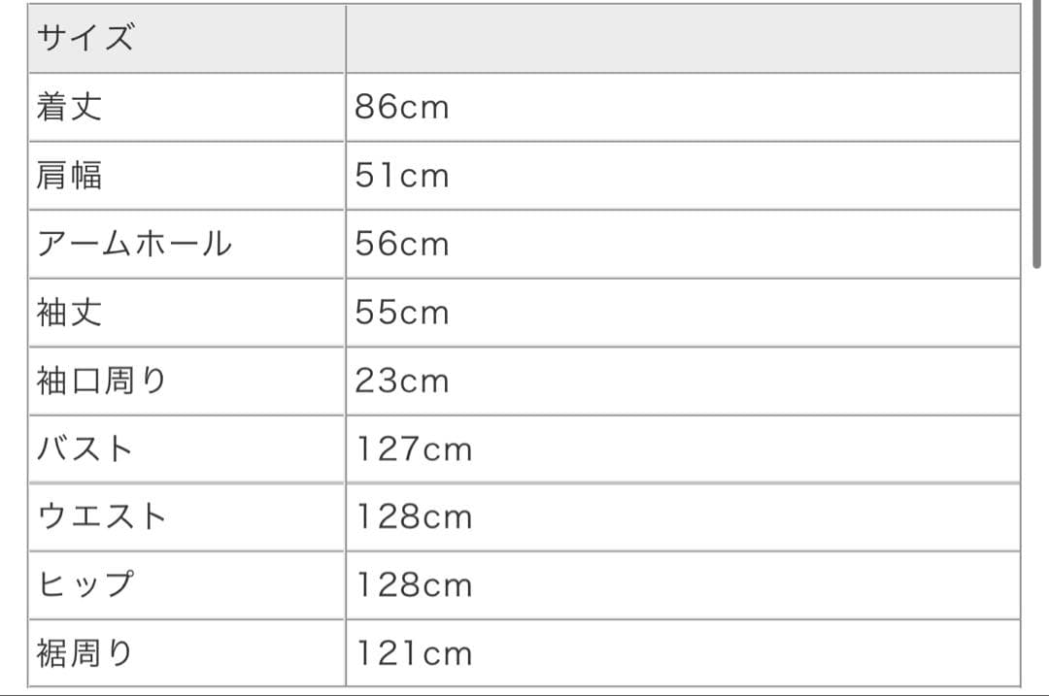Screen dimensions: 1049x696
Task: Click the vertical scrollbar thumb
Action: 1036,136
